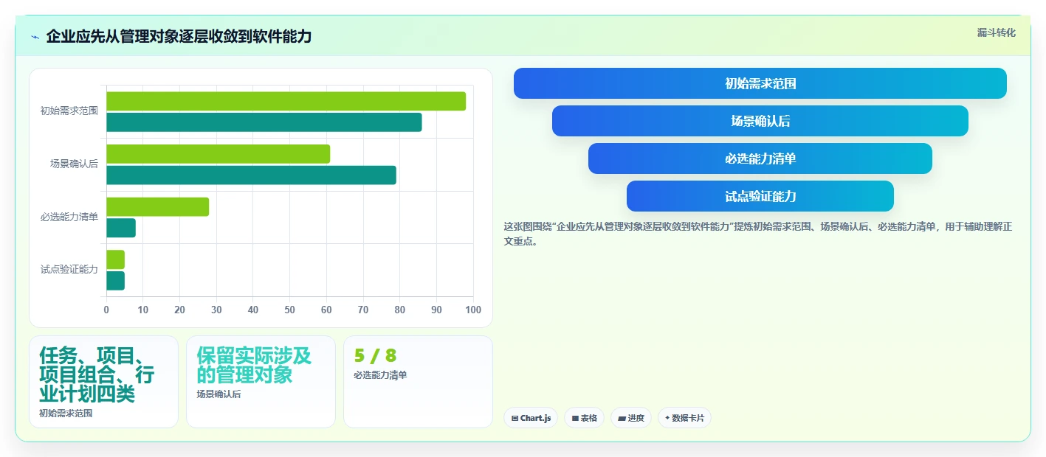Click the 5 / 8 data card value
Screen dimensions: 1046x457
(375, 356)
